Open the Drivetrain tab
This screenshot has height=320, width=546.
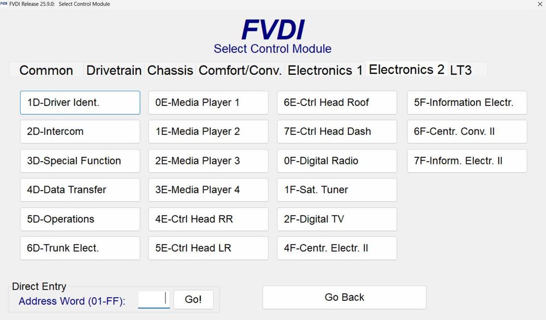point(114,70)
